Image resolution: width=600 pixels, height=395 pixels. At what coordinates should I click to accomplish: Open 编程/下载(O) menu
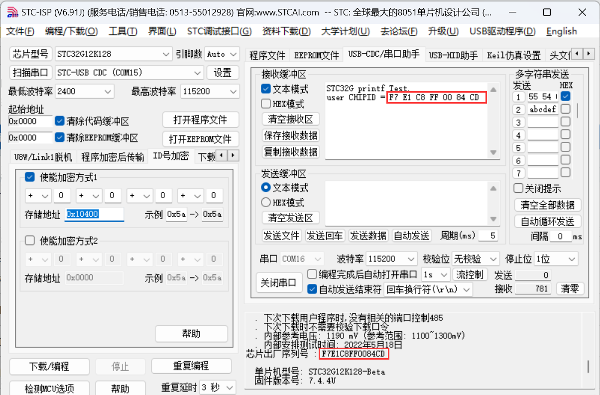coord(71,31)
